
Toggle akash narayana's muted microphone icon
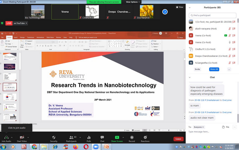pos(230,29)
